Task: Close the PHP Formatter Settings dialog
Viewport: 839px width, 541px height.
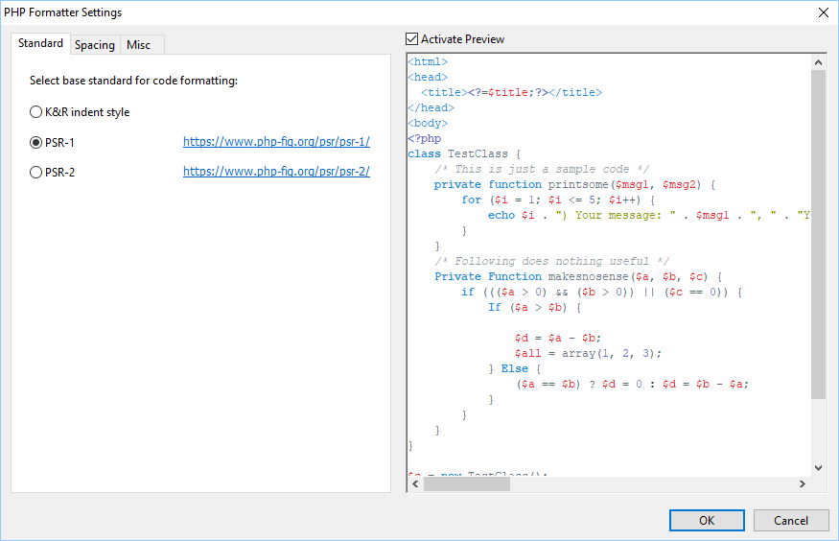Action: pos(823,12)
